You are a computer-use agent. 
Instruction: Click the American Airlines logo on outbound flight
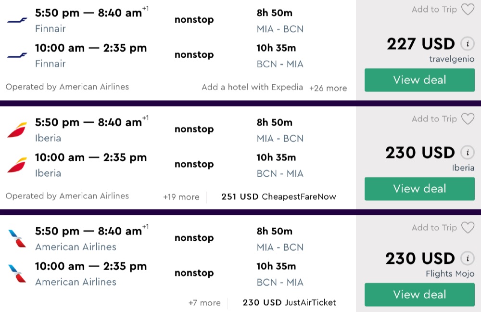tap(17, 238)
